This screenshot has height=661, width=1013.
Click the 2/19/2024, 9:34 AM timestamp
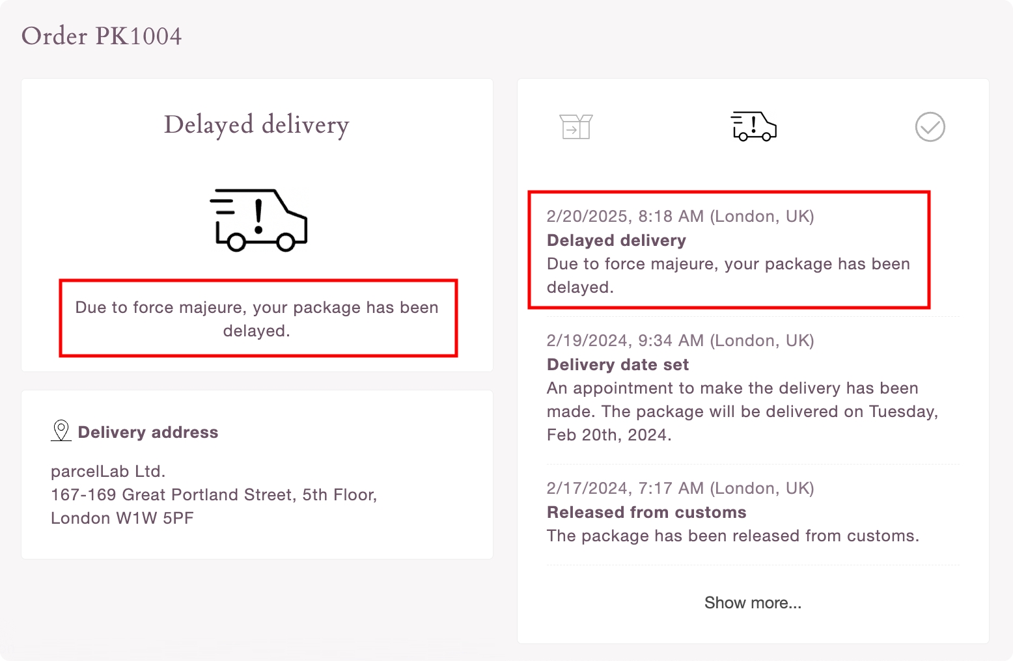(x=680, y=340)
